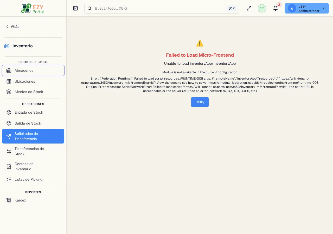Screen dimensions: 333x234
Task: Open the user Administrador dropdown chevron
Action: pyautogui.click(x=324, y=8)
